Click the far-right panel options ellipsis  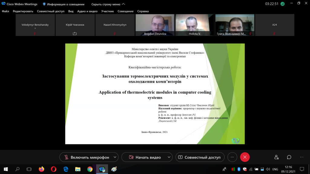coord(302,157)
